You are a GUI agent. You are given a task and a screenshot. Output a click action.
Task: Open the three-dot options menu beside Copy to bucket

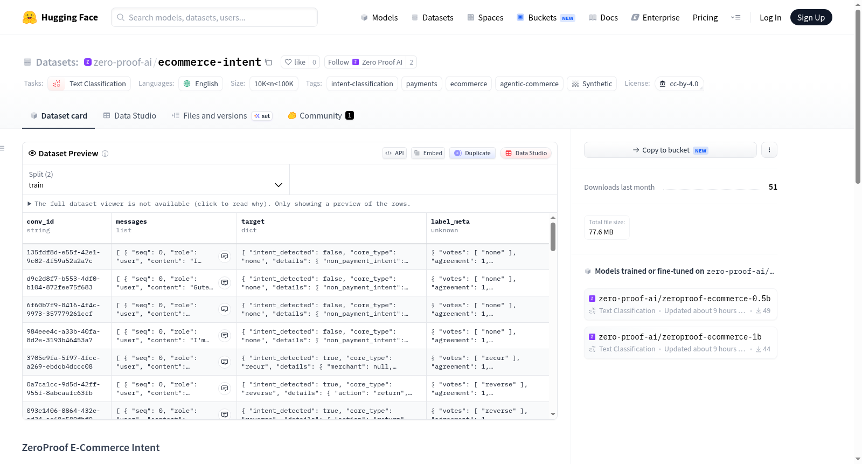click(x=769, y=150)
